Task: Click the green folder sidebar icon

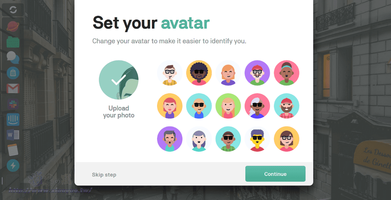Action: tap(13, 42)
